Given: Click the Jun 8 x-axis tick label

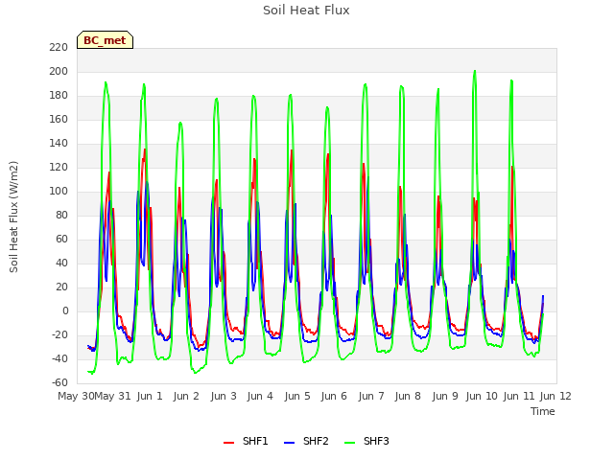Looking at the screenshot, I should (x=408, y=396).
